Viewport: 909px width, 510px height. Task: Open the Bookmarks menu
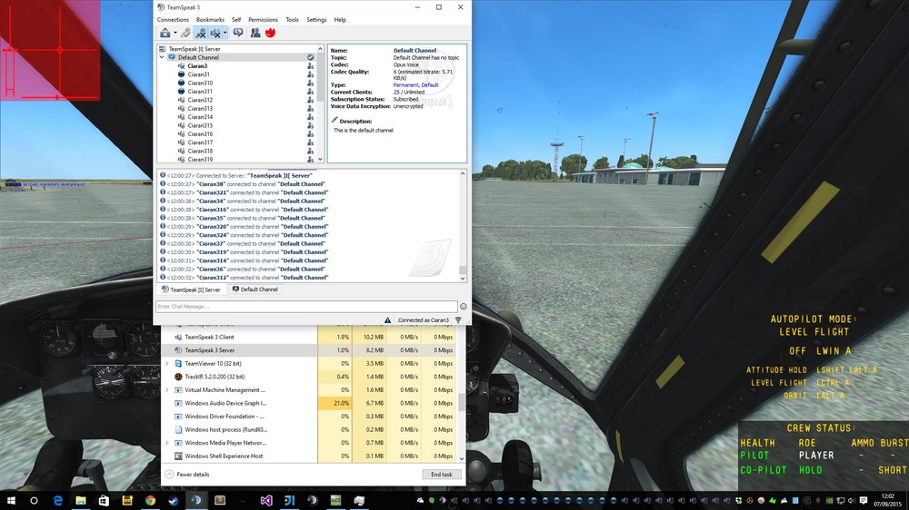[210, 20]
